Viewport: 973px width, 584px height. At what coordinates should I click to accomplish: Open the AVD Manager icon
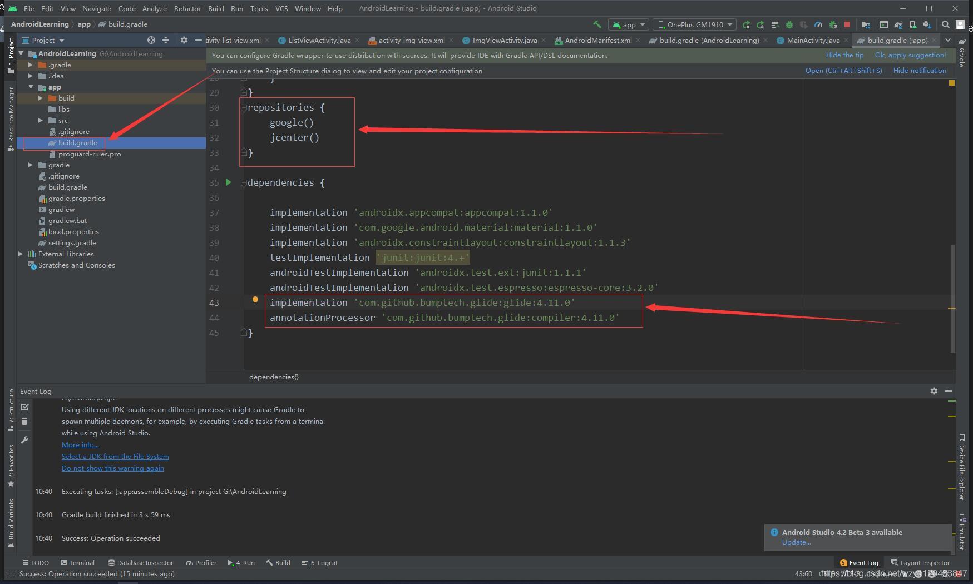pyautogui.click(x=912, y=24)
